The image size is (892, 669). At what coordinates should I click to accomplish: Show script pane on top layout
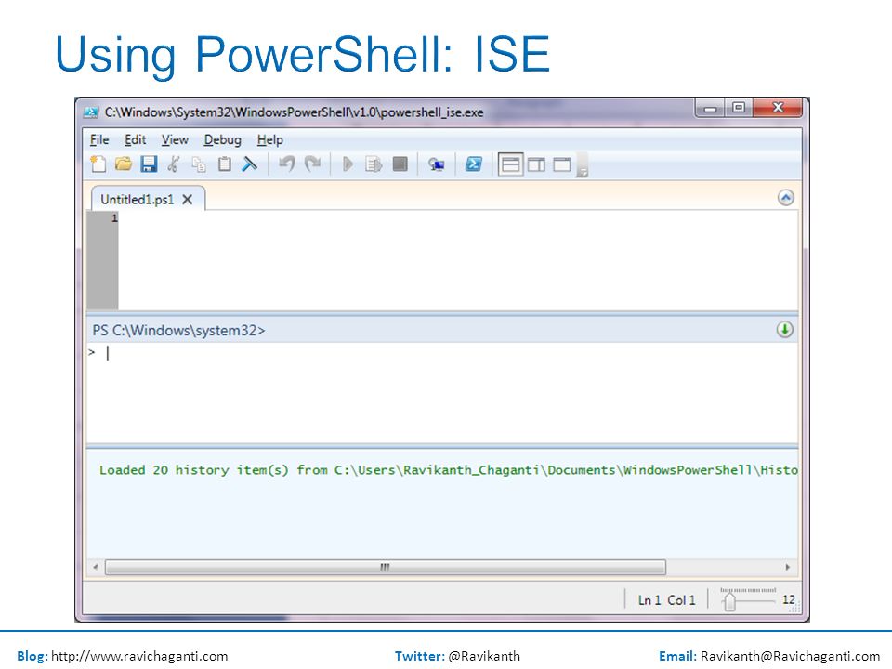(x=510, y=164)
